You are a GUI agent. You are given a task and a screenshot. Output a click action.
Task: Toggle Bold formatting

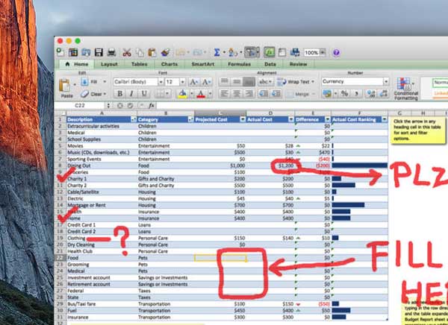(x=119, y=94)
